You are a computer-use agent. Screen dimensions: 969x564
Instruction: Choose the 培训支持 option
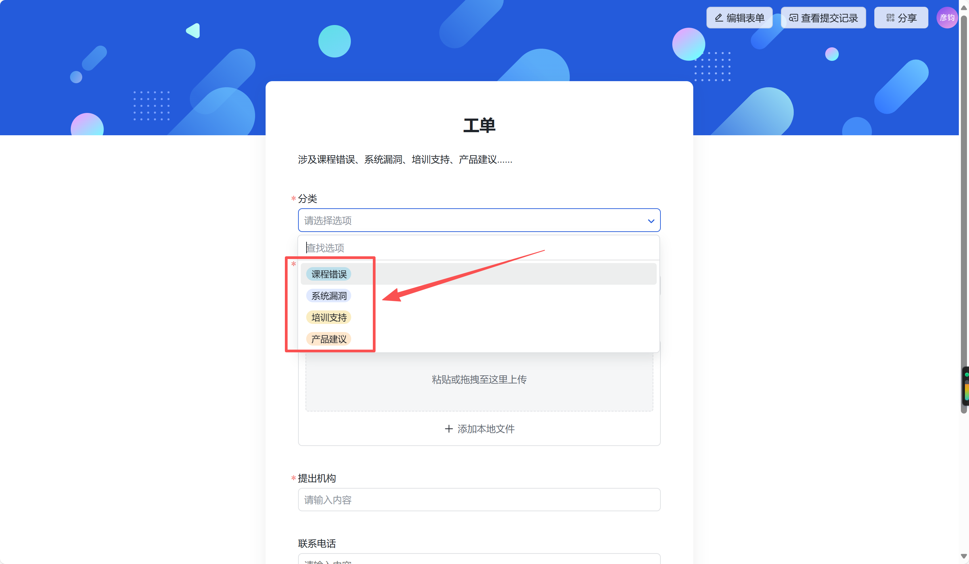click(x=478, y=318)
